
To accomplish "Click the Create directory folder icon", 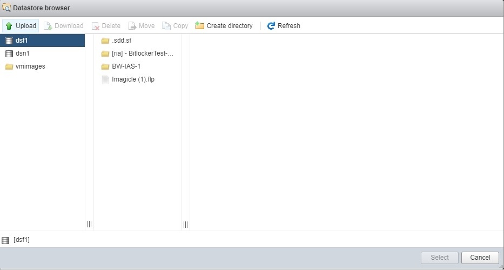I will 200,26.
